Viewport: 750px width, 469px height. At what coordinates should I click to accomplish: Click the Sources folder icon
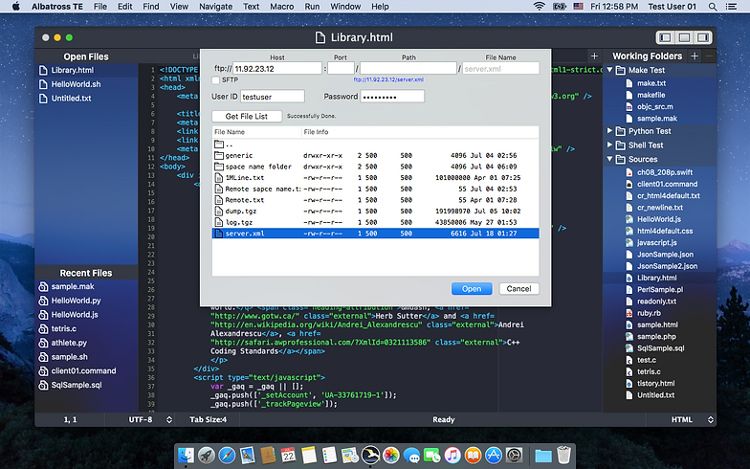pyautogui.click(x=620, y=159)
